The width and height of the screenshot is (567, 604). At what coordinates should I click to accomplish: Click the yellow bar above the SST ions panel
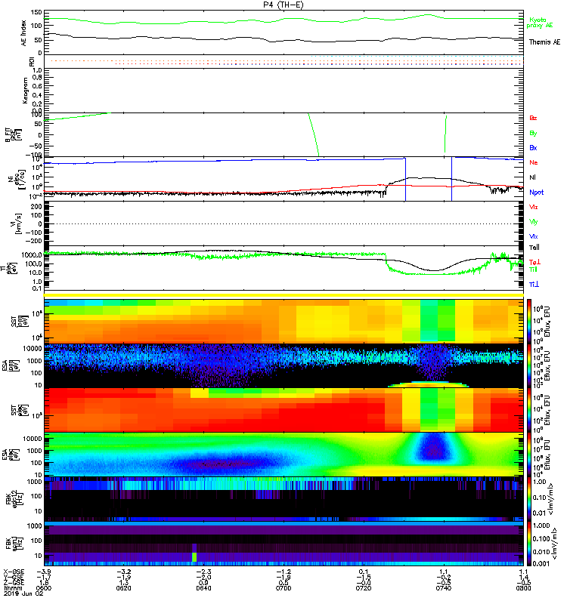(x=284, y=295)
